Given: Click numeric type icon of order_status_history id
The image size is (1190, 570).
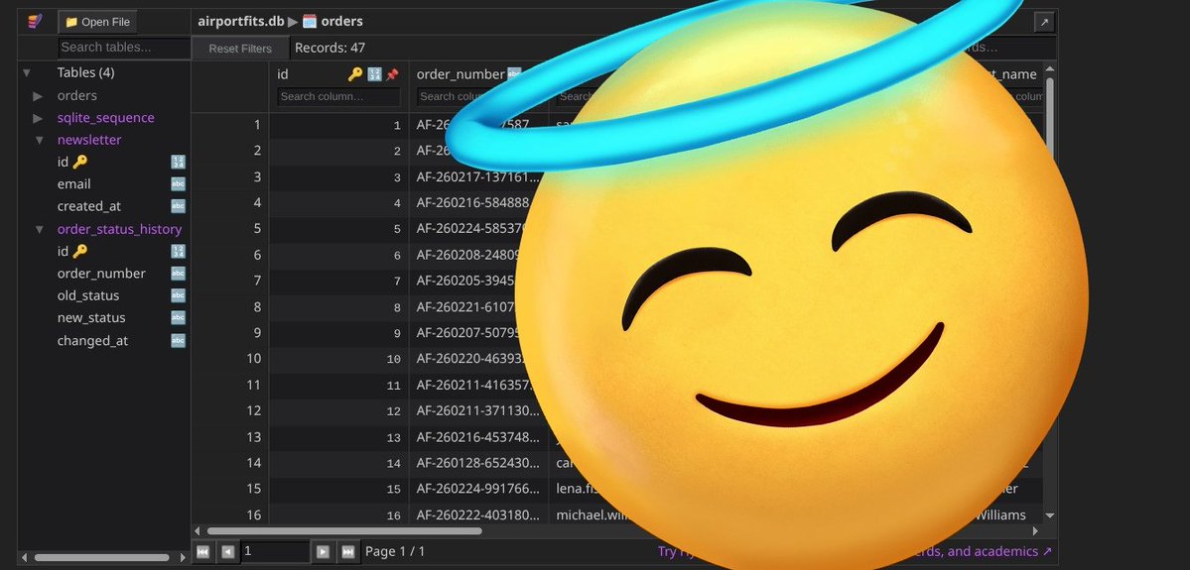Looking at the screenshot, I should point(179,251).
